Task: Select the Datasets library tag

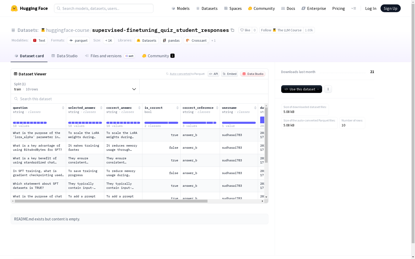Action: click(x=147, y=40)
